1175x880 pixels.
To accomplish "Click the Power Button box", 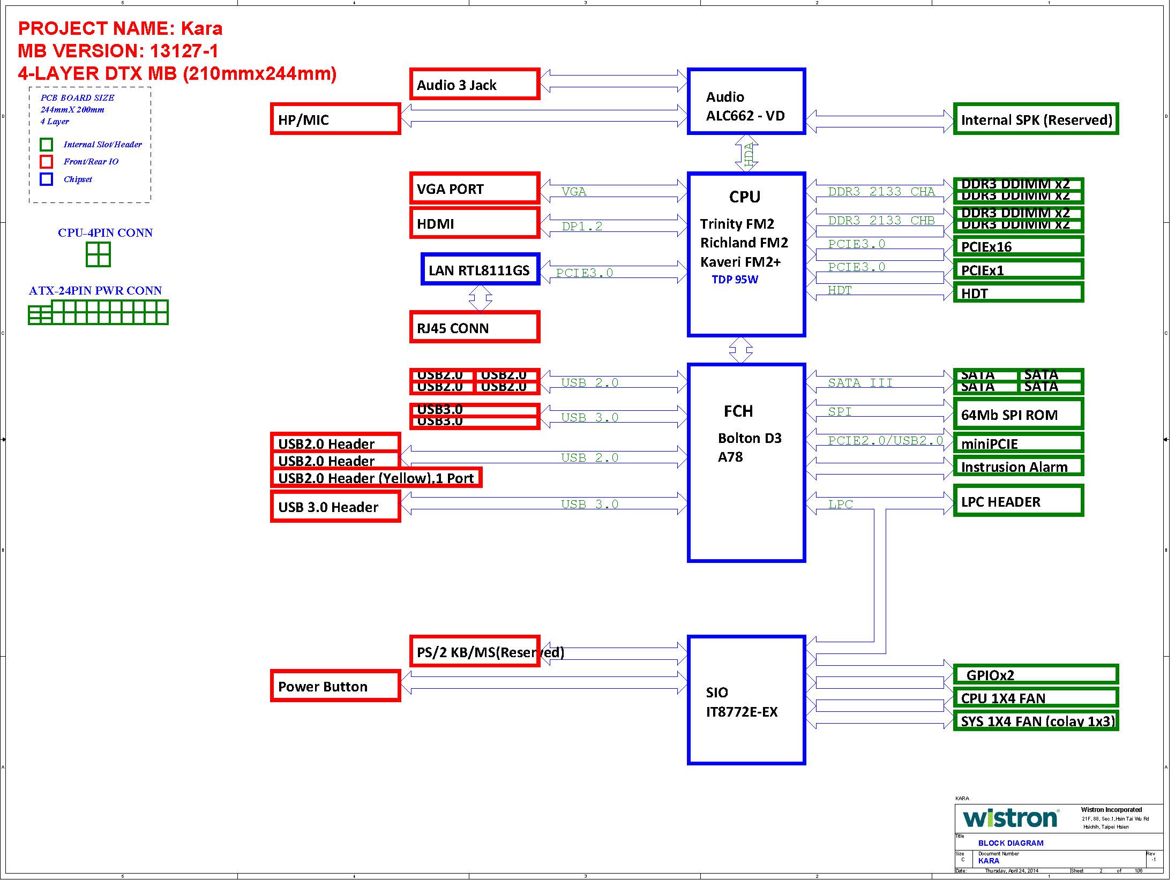I will point(335,686).
